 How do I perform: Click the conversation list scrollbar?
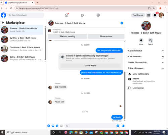pyautogui.click(x=45, y=44)
